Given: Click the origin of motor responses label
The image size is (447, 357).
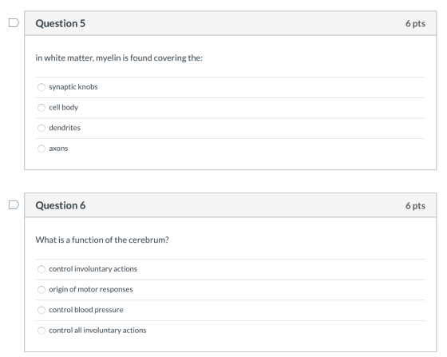Looking at the screenshot, I should coord(91,289).
